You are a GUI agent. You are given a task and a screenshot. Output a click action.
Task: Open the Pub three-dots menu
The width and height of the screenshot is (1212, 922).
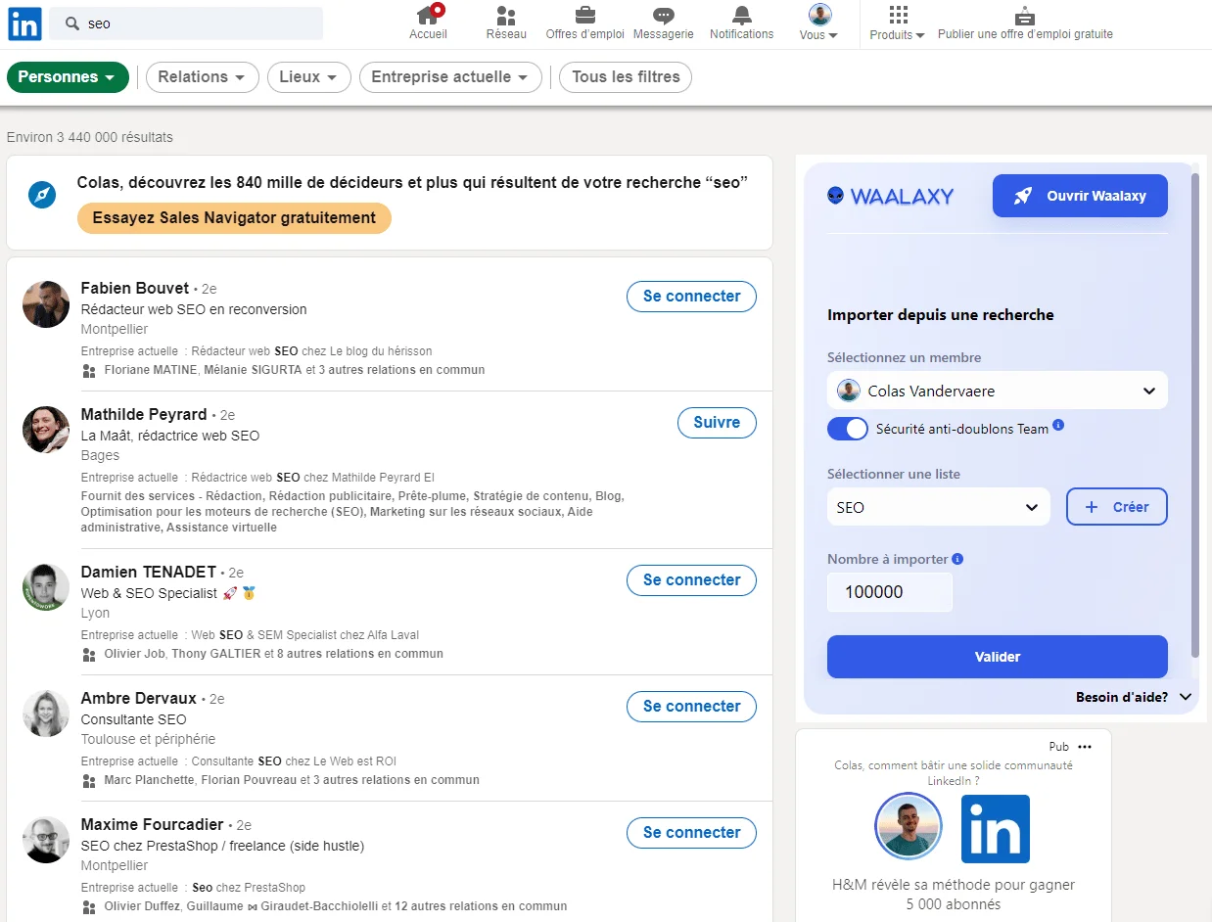1084,747
